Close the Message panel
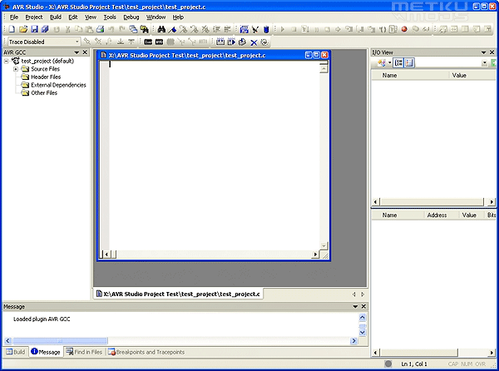 click(x=363, y=306)
